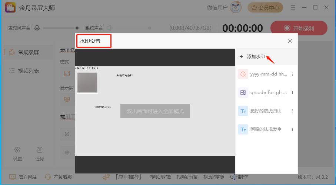
Task: Click the display monitor icon under 显示屏
Action: pyautogui.click(x=67, y=100)
